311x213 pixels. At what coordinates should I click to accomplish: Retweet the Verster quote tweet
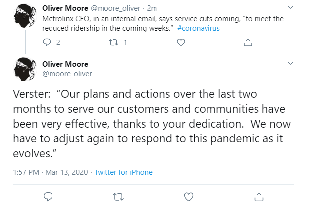pos(118,197)
